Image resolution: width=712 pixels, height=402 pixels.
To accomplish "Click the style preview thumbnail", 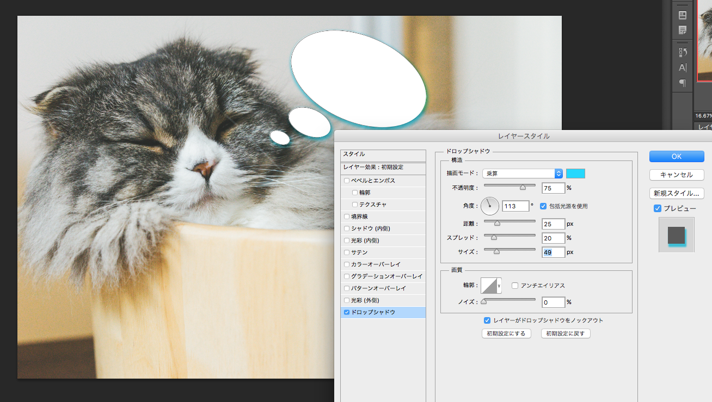I will [x=676, y=235].
